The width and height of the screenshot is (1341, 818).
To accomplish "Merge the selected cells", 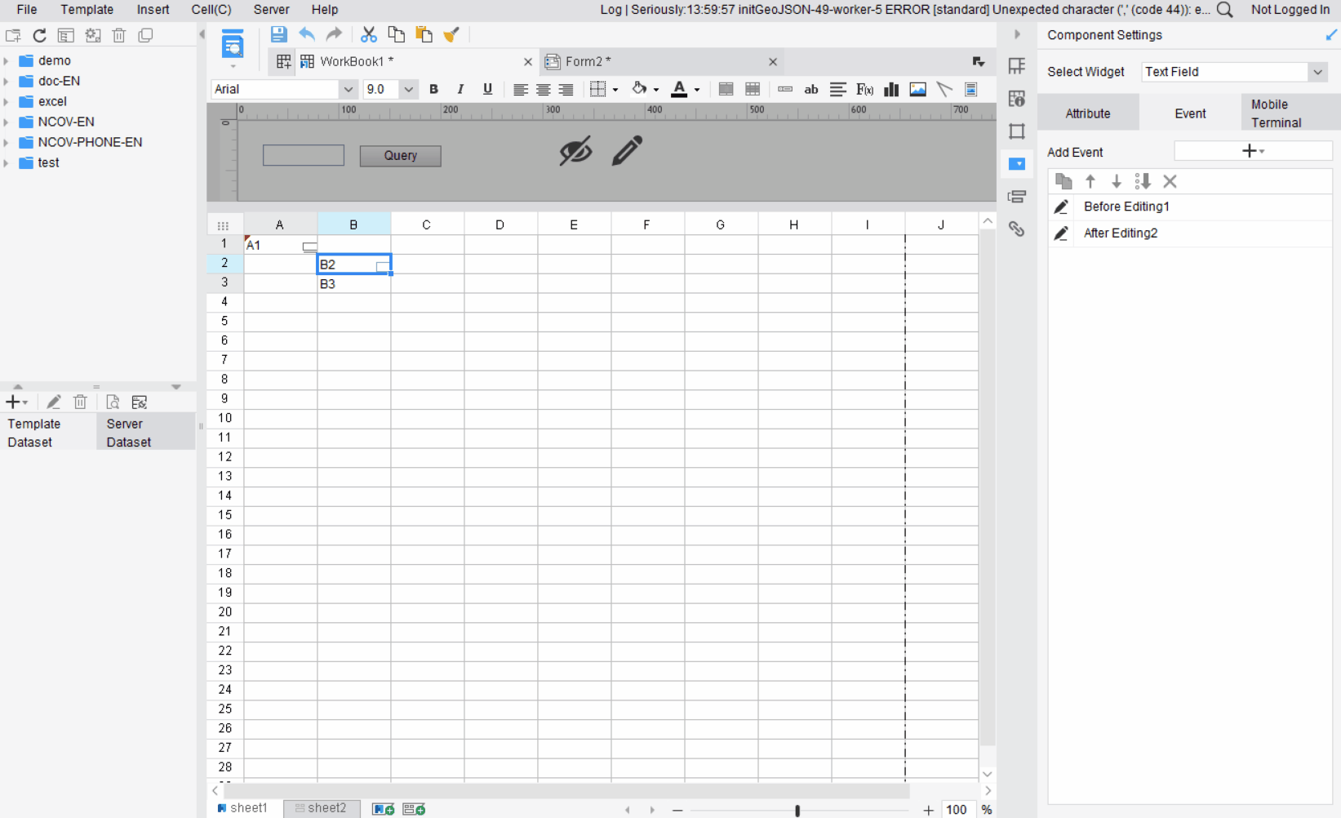I will point(726,89).
